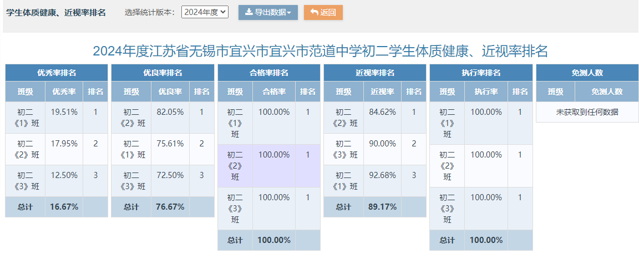This screenshot has width=639, height=269.
Task: Click the 合格率 column header
Action: click(x=274, y=92)
